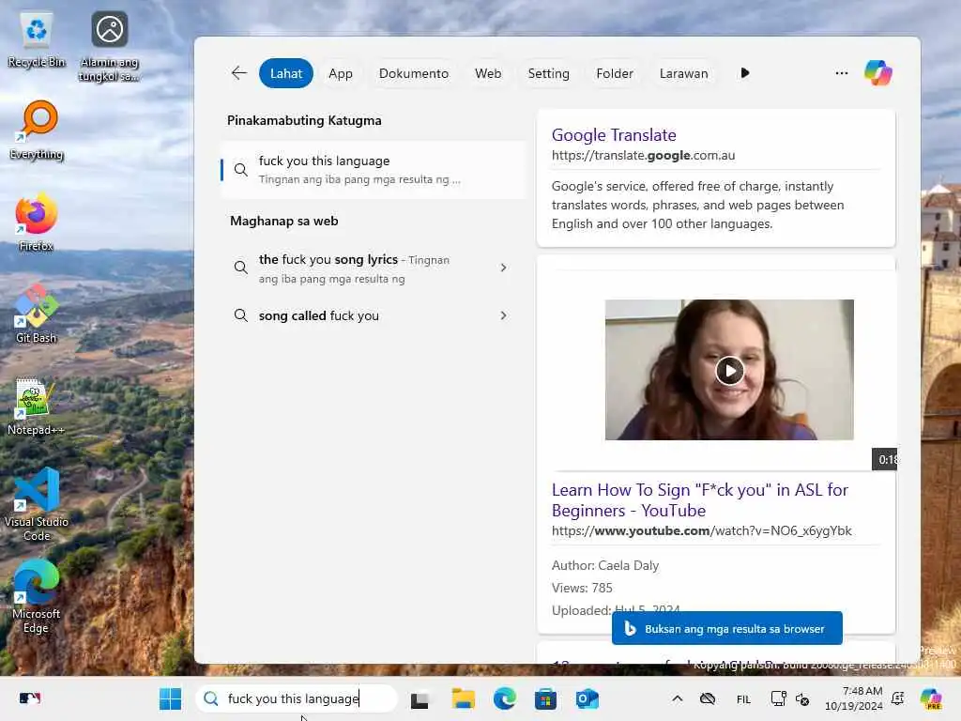Viewport: 961px width, 721px height.
Task: Launch Notepad++ desktop icon
Action: (37, 407)
